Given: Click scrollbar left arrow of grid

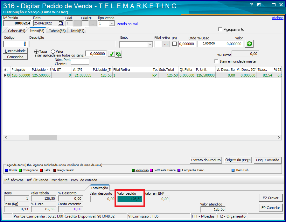Looking at the screenshot, I should click(x=6, y=137).
